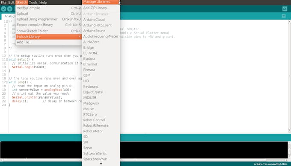Expand more libraries with the bottom arrow

[101, 164]
